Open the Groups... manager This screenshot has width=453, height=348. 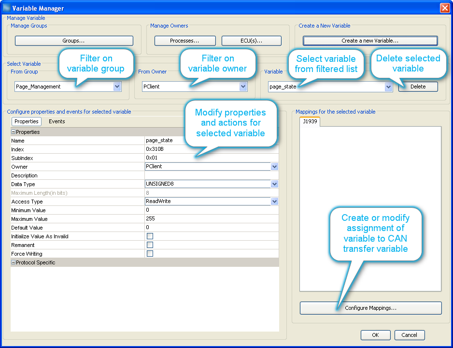74,41
